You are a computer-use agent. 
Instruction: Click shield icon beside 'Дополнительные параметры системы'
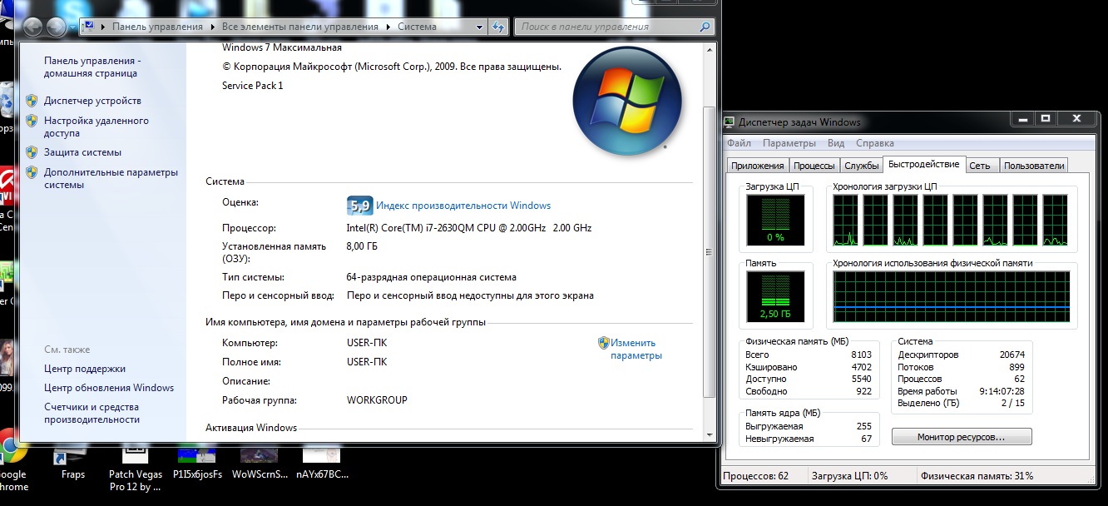pyautogui.click(x=32, y=172)
